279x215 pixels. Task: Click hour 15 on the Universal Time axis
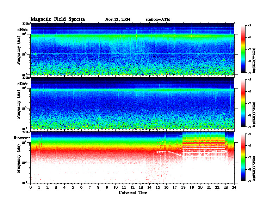click(x=158, y=188)
